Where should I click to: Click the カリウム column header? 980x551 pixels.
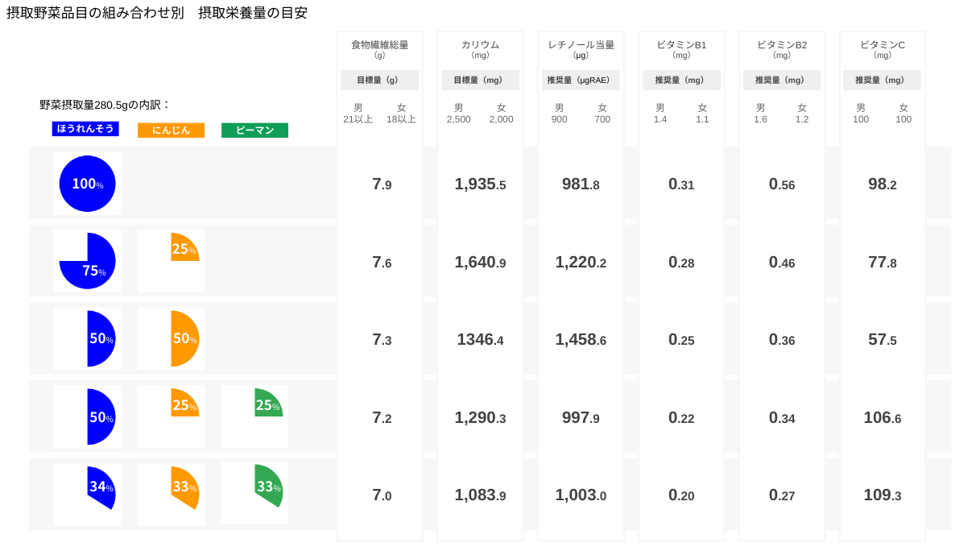[480, 45]
